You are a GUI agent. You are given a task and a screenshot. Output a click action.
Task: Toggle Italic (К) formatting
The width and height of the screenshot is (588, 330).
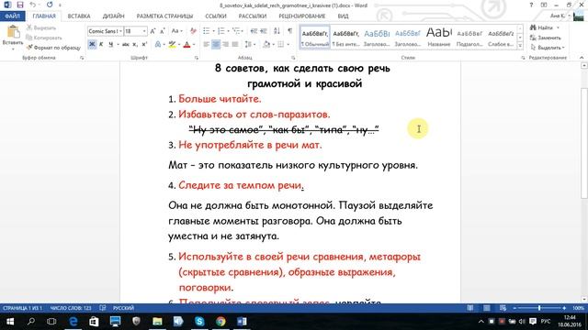point(101,45)
